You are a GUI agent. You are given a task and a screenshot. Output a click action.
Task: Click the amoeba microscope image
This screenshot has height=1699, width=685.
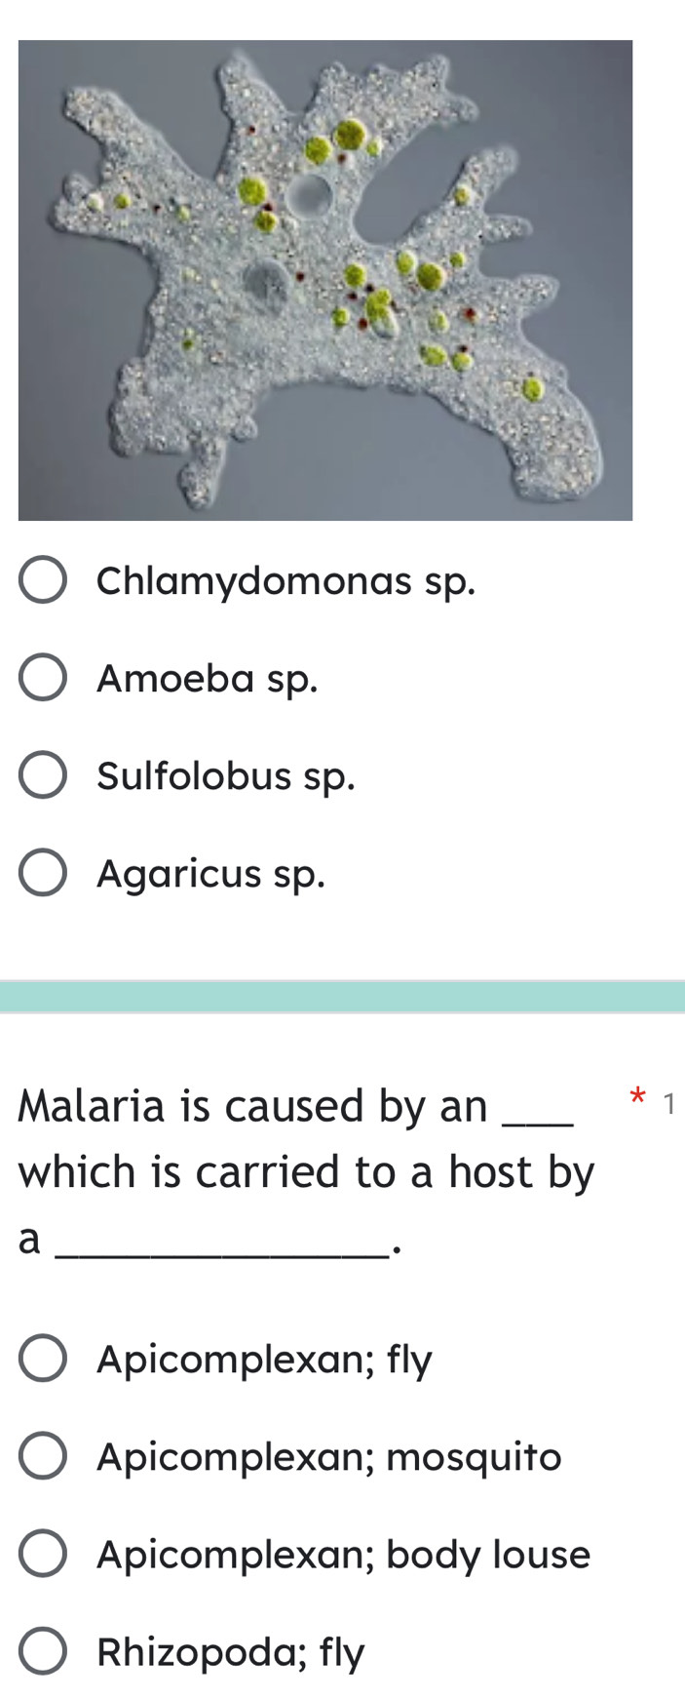click(x=324, y=280)
